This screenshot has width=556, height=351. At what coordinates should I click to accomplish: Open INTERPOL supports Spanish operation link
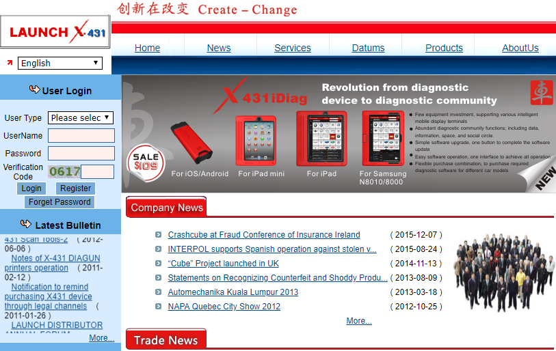point(272,249)
